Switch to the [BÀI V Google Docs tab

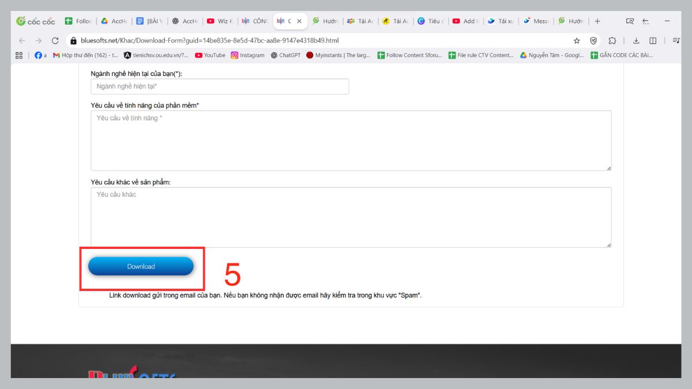pyautogui.click(x=149, y=21)
